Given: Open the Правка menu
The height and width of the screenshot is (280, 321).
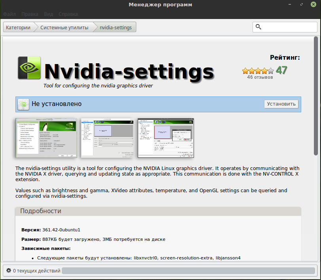Looking at the screenshot, I should coord(30,14).
